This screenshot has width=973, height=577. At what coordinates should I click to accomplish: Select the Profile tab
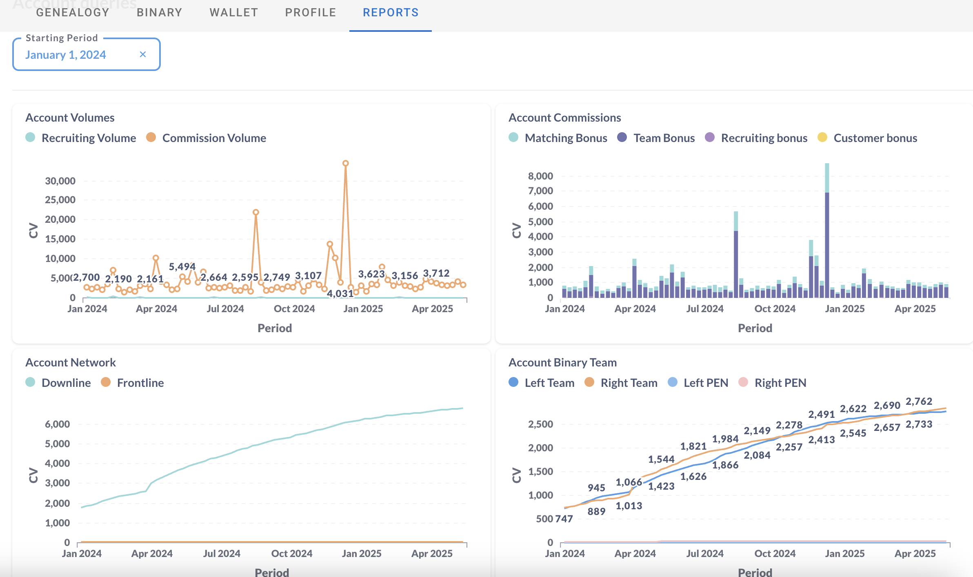[x=310, y=13]
